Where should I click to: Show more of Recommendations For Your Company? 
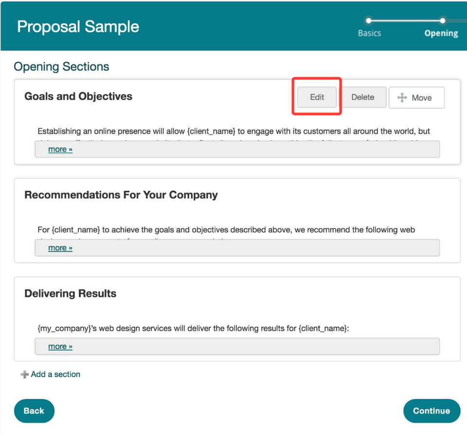[x=60, y=248]
